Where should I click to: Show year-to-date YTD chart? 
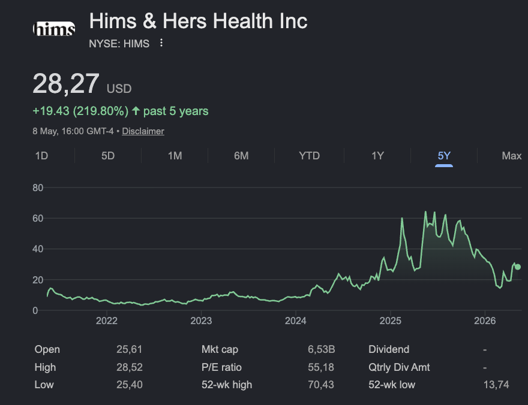(309, 156)
